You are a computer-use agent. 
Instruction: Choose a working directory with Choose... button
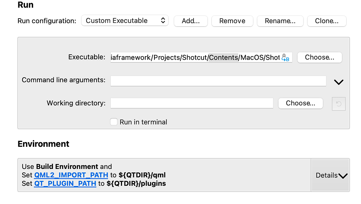pos(300,103)
